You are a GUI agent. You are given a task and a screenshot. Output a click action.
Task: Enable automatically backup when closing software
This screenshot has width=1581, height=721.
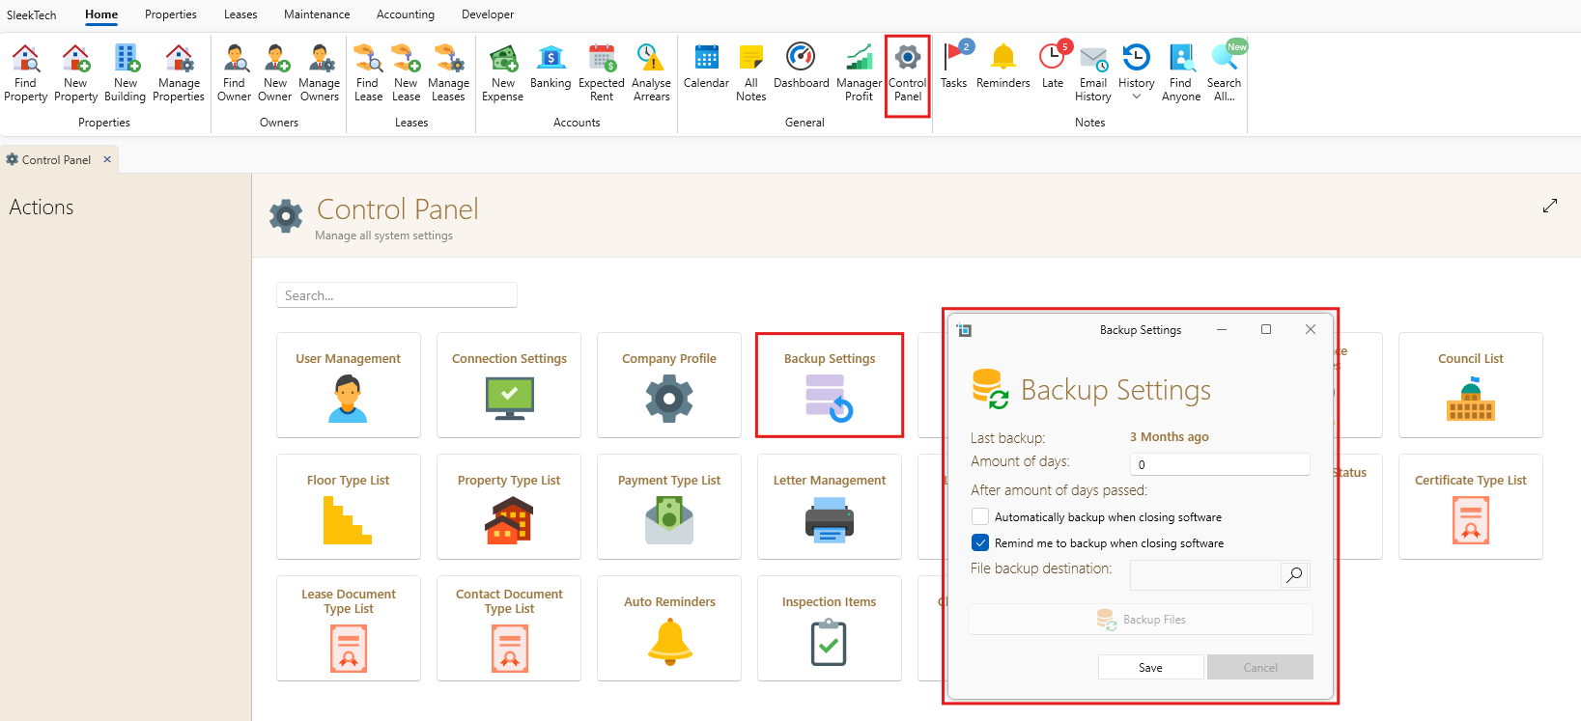(x=980, y=516)
